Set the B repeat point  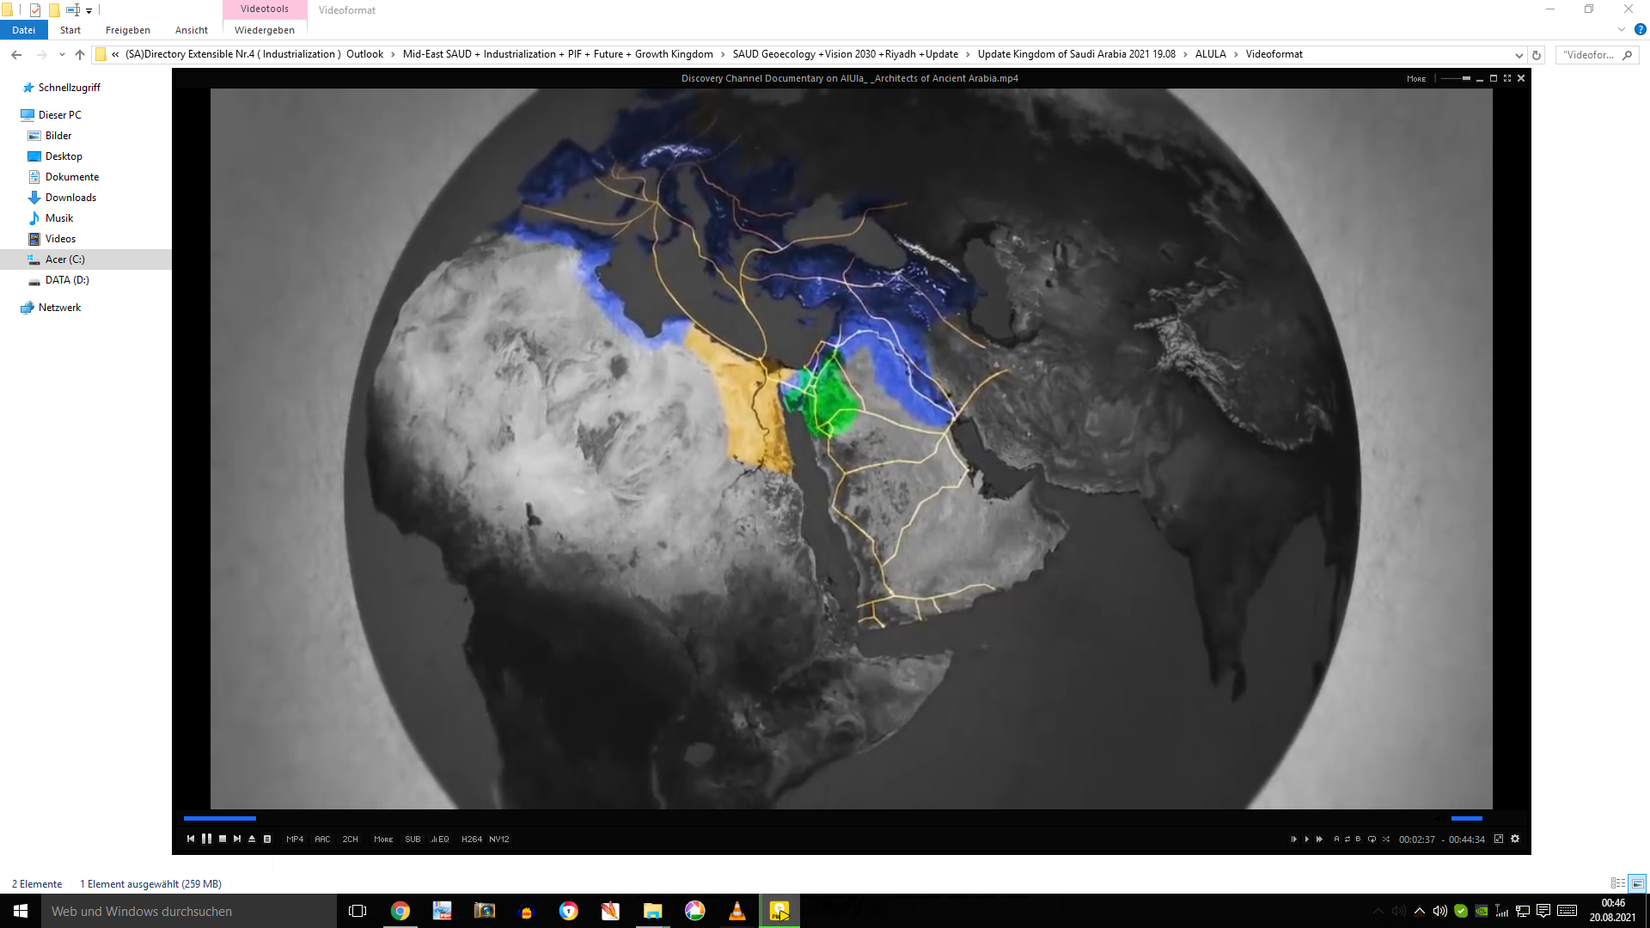tap(1358, 839)
